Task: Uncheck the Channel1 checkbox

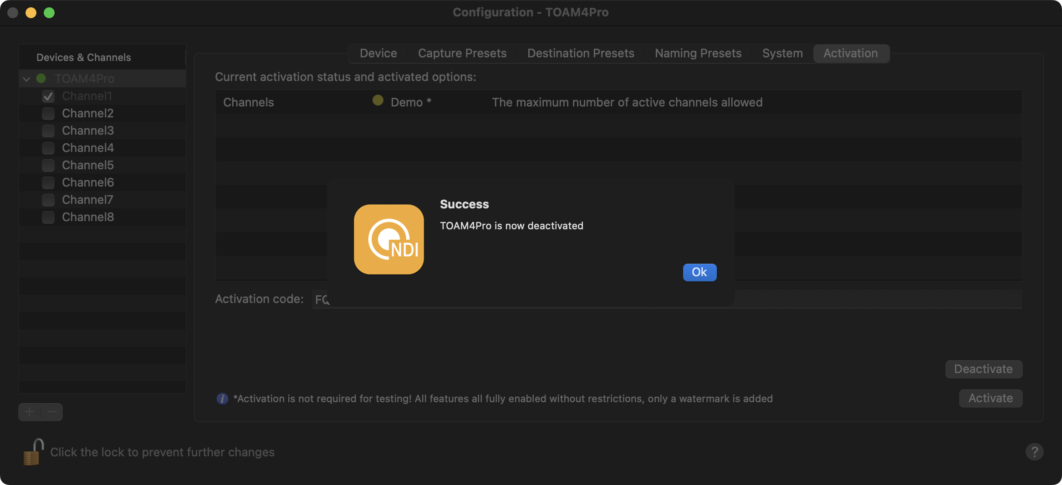Action: [x=48, y=96]
